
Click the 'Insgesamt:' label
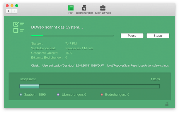pos(28,79)
